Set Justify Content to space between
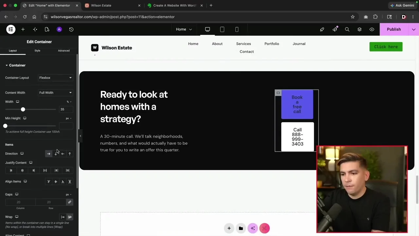 [x=45, y=170]
